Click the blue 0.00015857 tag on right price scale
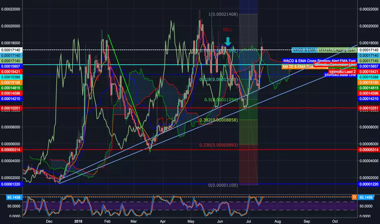Viewport: 380px width, 224px height. [x=368, y=66]
